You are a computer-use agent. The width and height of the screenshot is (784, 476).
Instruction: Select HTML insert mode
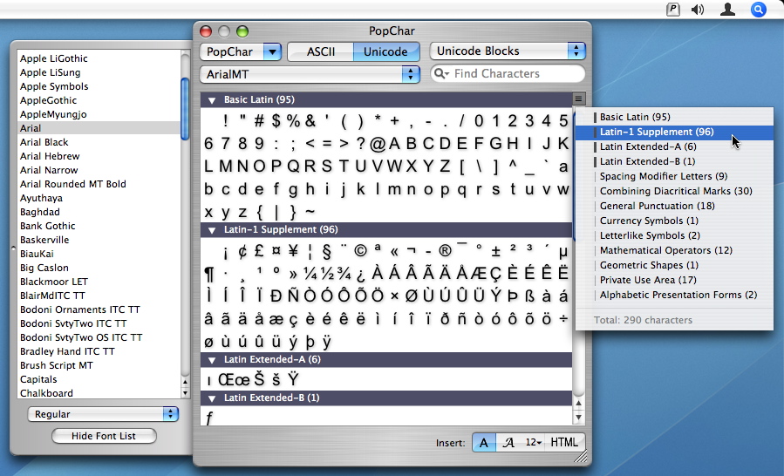tap(564, 443)
